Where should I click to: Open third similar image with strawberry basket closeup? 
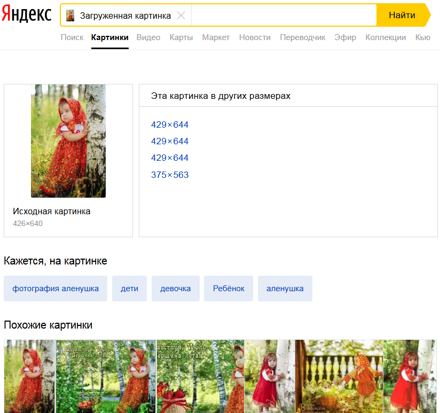(x=200, y=376)
